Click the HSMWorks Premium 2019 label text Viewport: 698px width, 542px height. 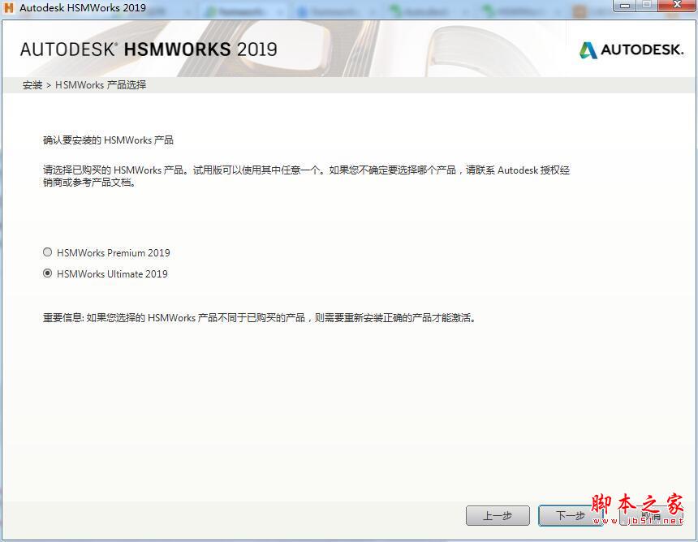[114, 252]
